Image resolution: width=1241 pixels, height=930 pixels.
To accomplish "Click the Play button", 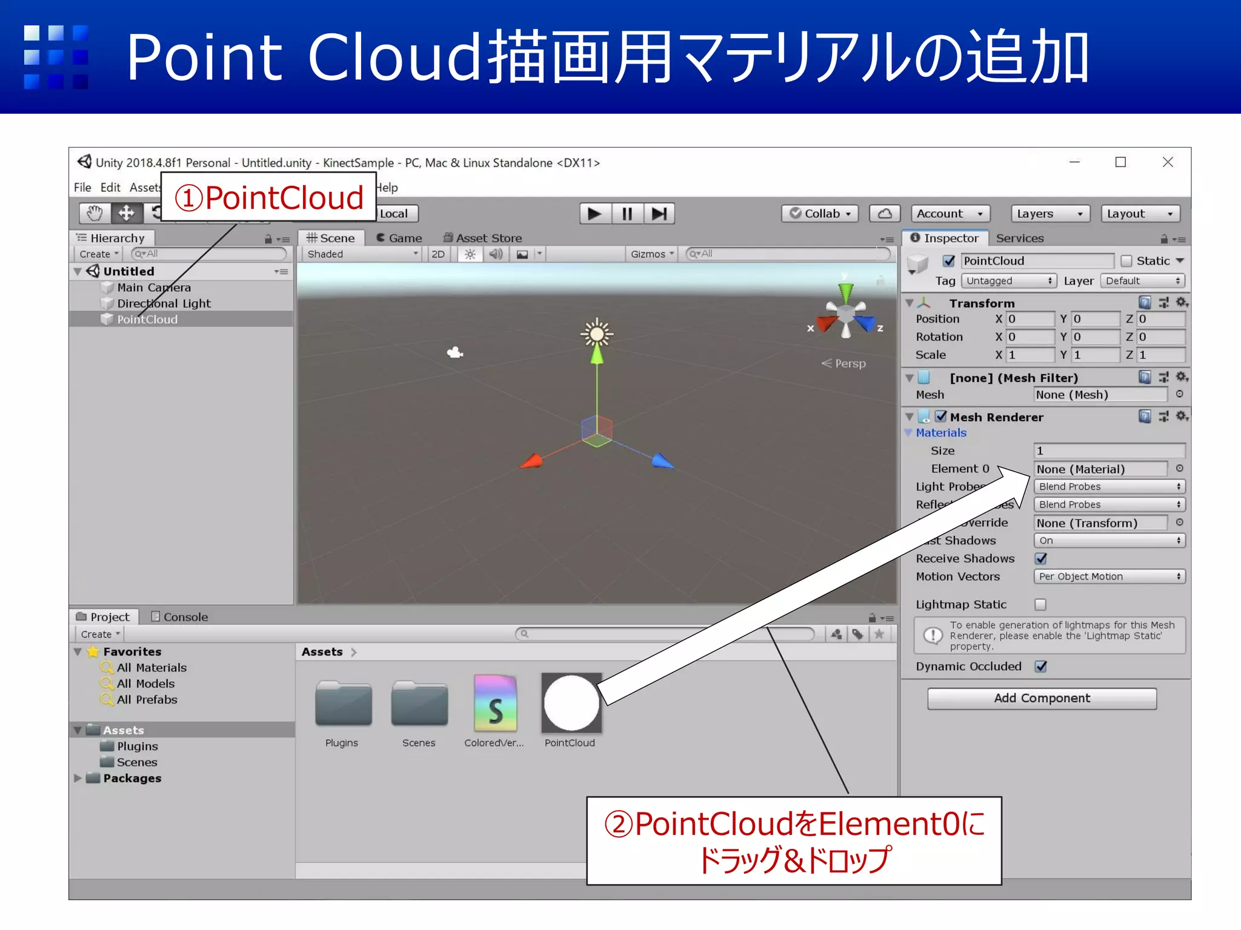I will coord(595,214).
